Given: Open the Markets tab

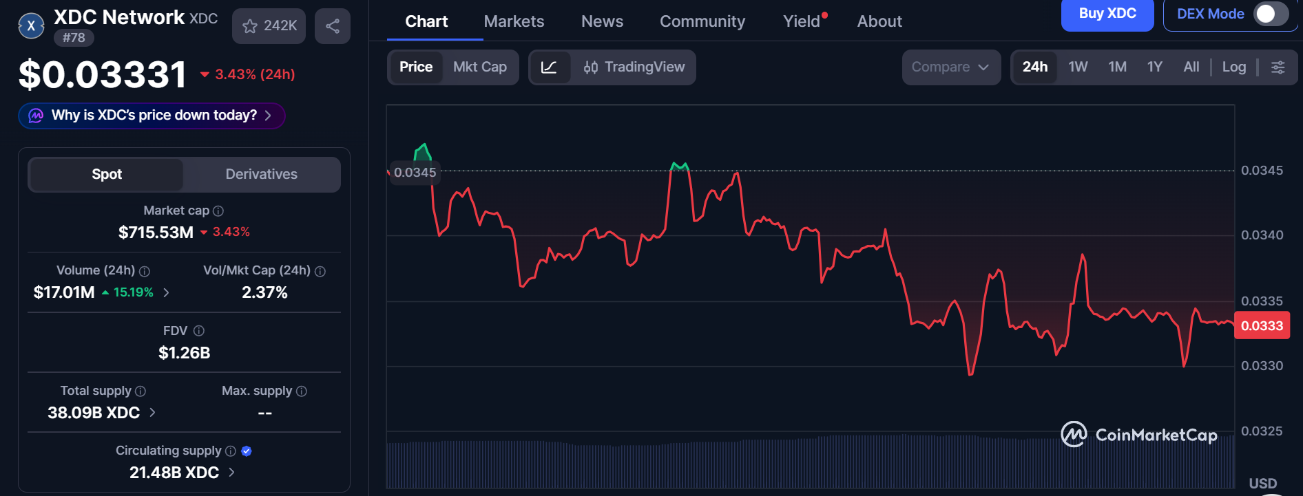Looking at the screenshot, I should (x=514, y=21).
